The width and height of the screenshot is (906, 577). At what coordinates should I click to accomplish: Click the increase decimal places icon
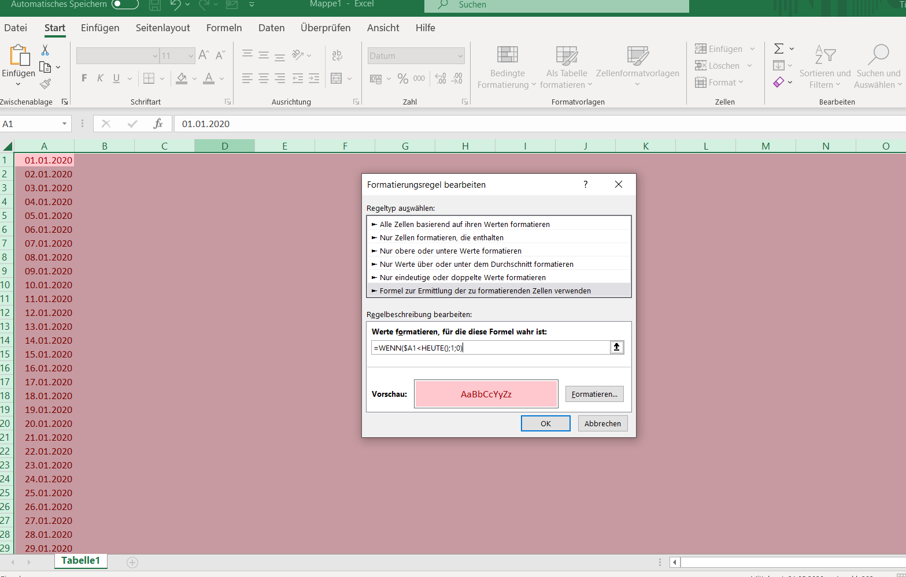pyautogui.click(x=441, y=78)
